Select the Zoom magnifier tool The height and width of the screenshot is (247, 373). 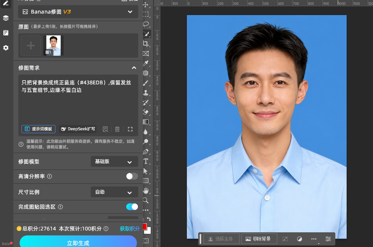pos(145,200)
